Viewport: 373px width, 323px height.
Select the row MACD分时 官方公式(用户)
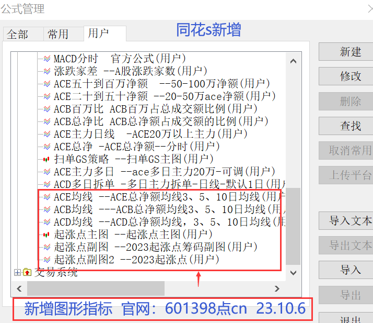(120, 59)
